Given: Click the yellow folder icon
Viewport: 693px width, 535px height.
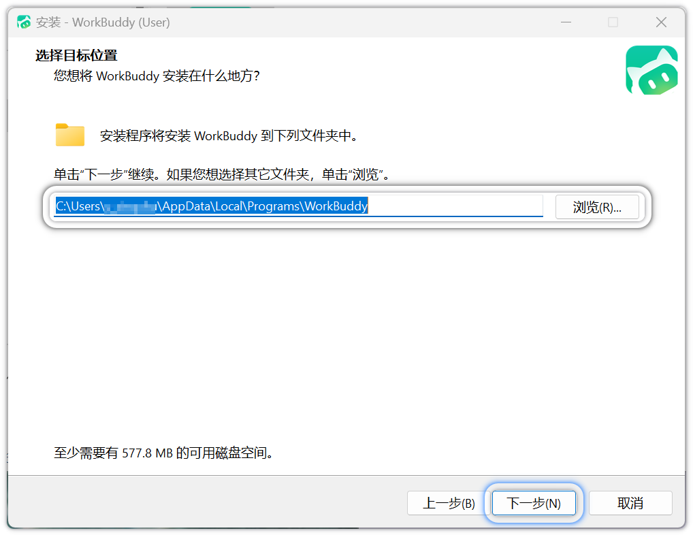Looking at the screenshot, I should 70,135.
